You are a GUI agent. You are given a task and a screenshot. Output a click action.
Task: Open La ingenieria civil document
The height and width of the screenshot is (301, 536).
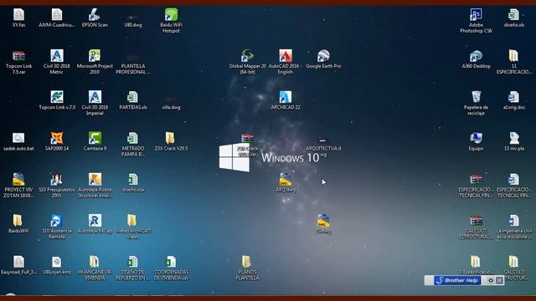513,221
